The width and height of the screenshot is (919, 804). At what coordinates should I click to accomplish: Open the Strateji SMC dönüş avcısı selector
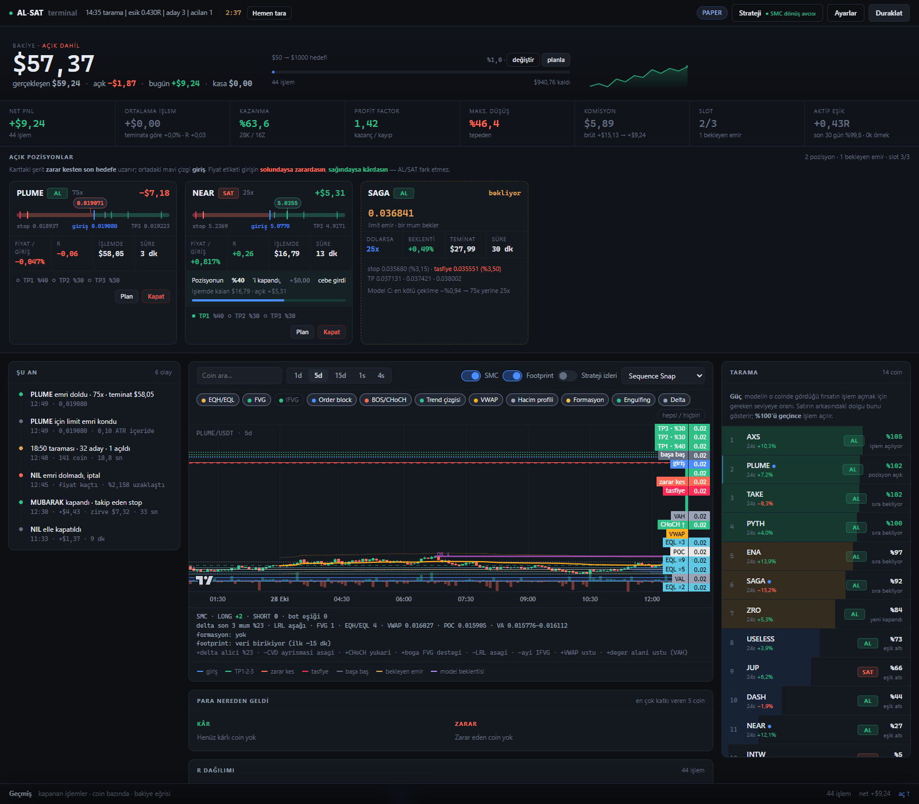[x=777, y=13]
